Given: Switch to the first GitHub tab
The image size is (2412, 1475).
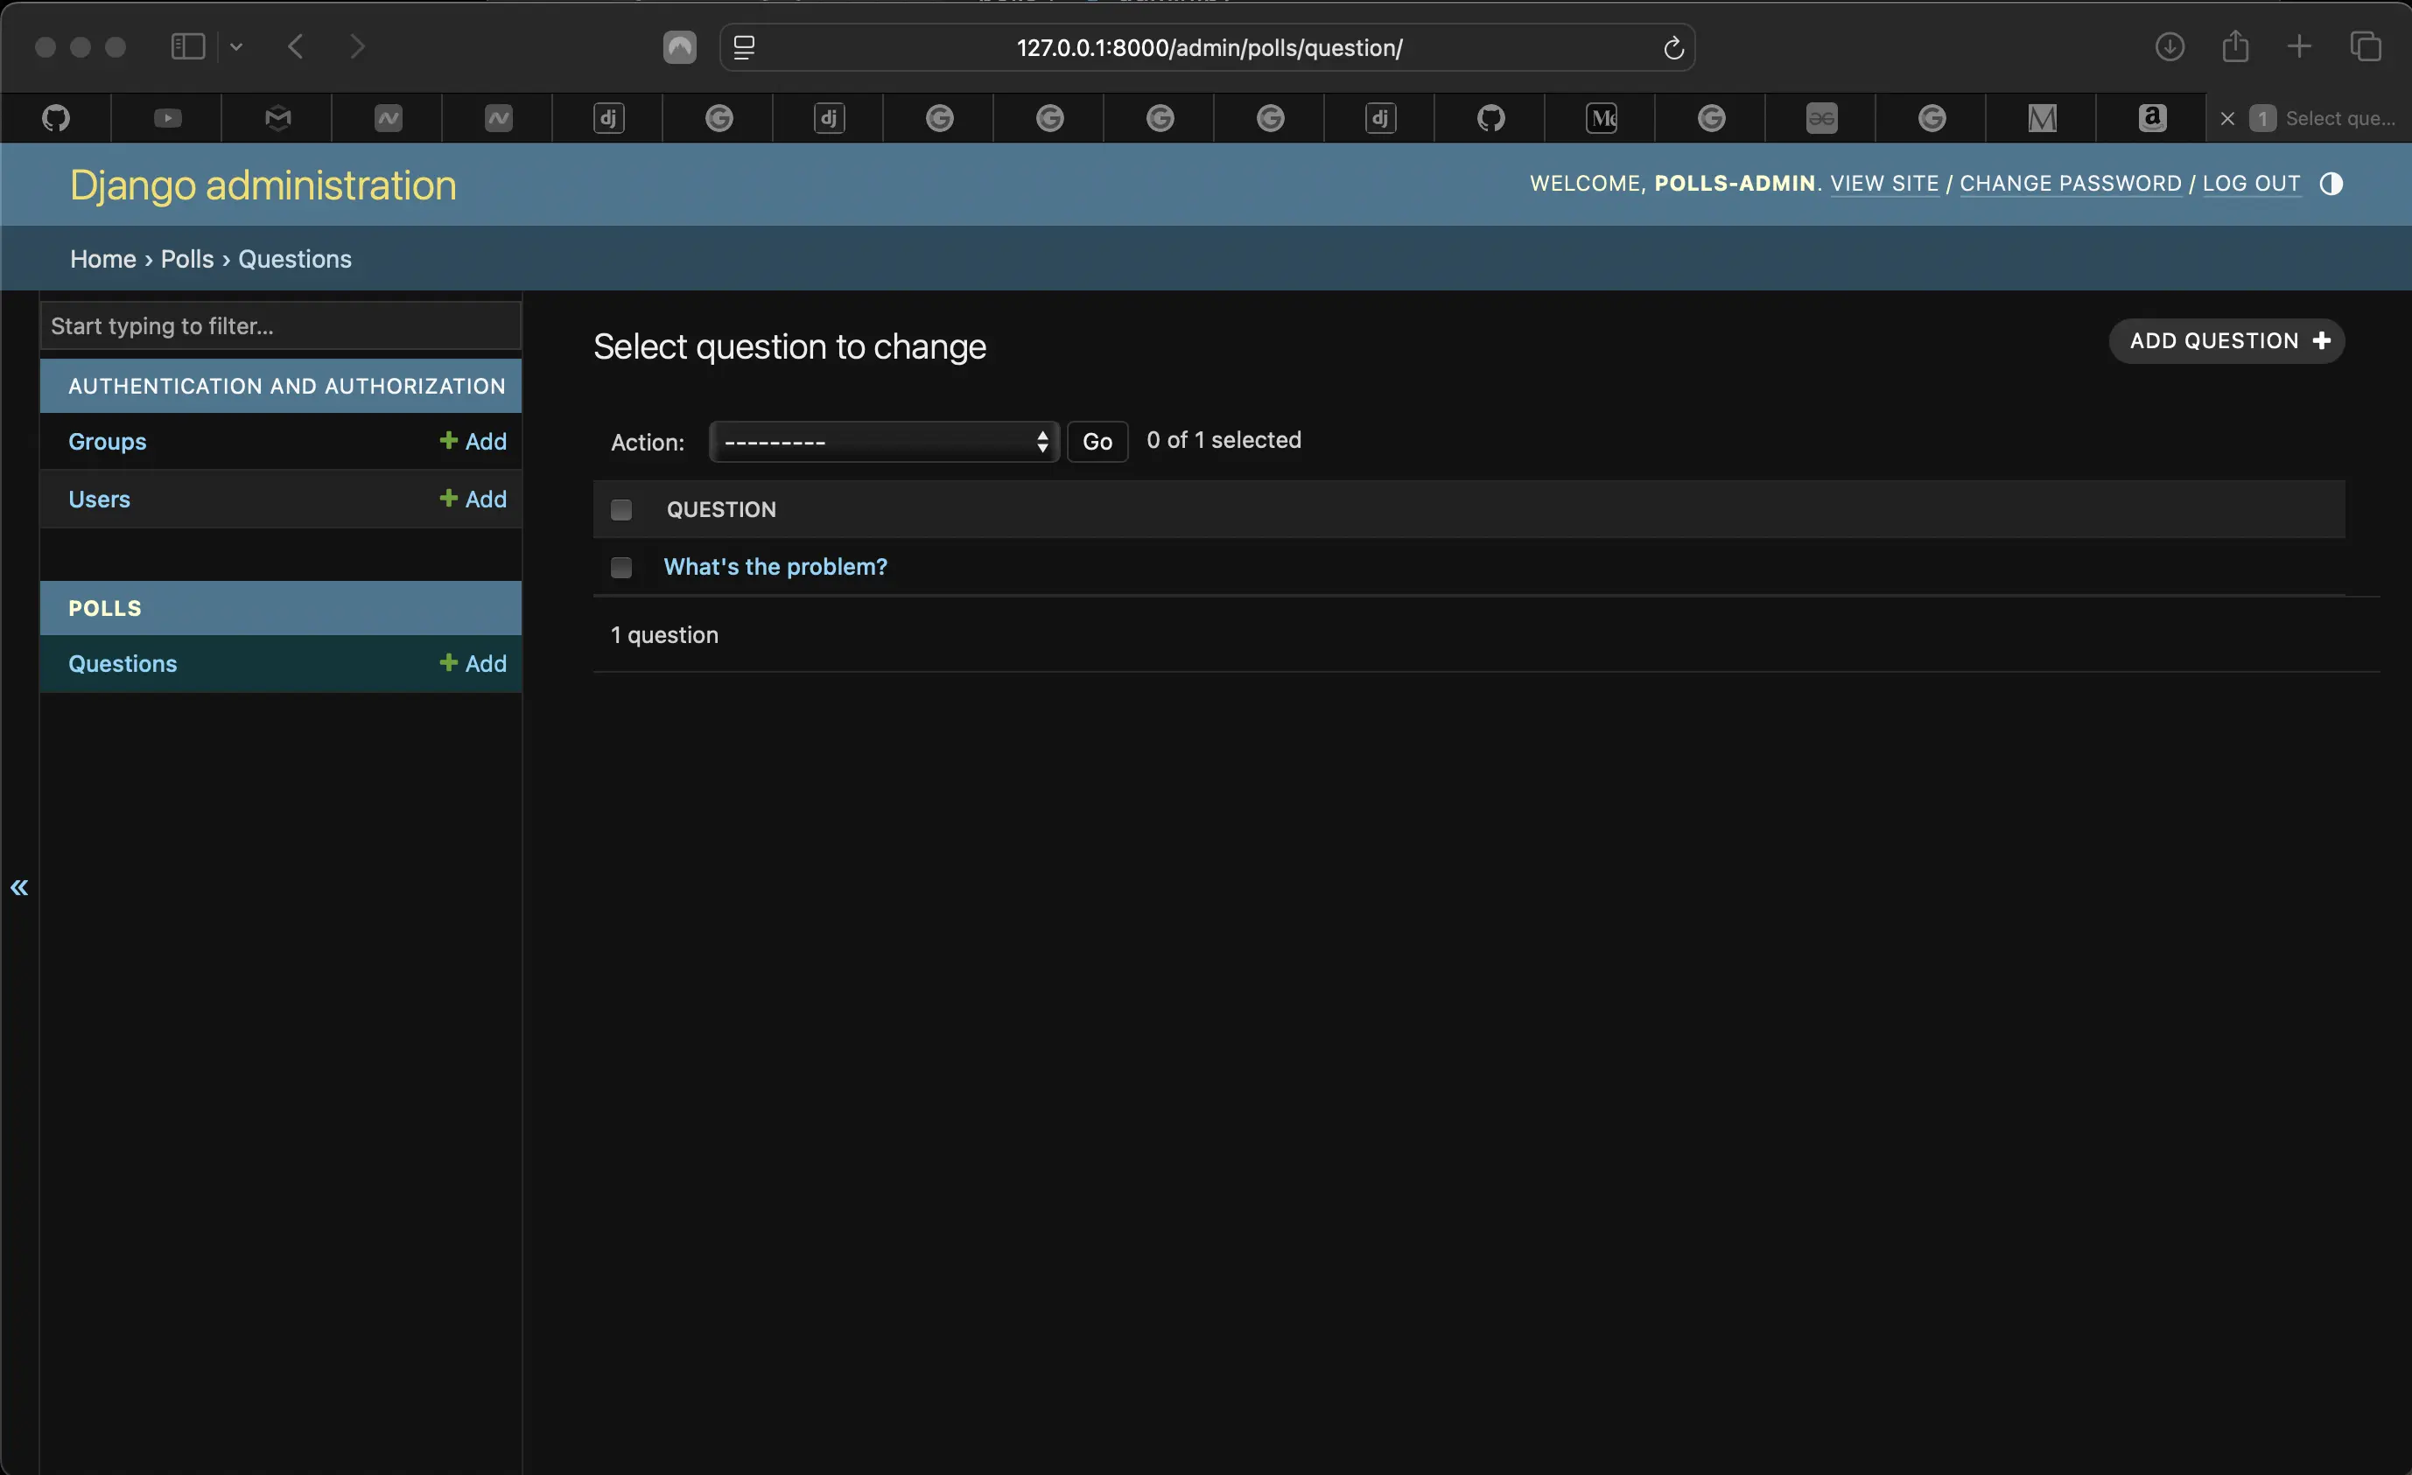Looking at the screenshot, I should tap(56, 118).
